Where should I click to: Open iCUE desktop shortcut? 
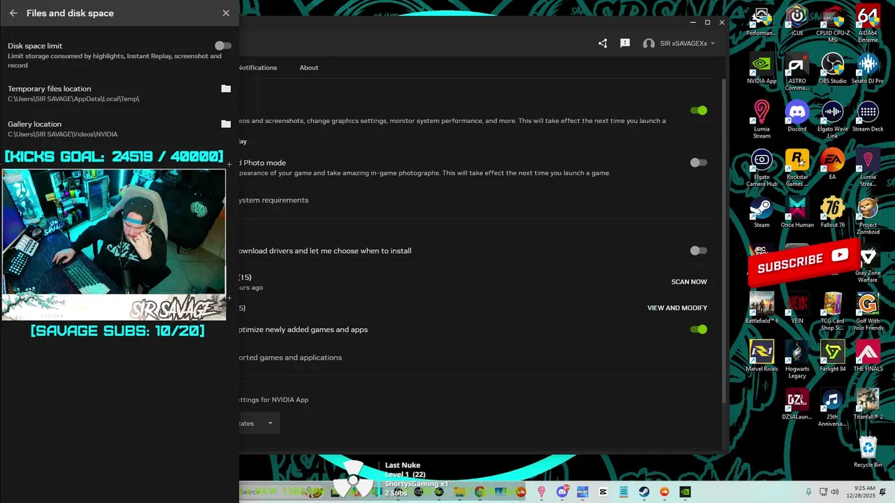tap(797, 20)
